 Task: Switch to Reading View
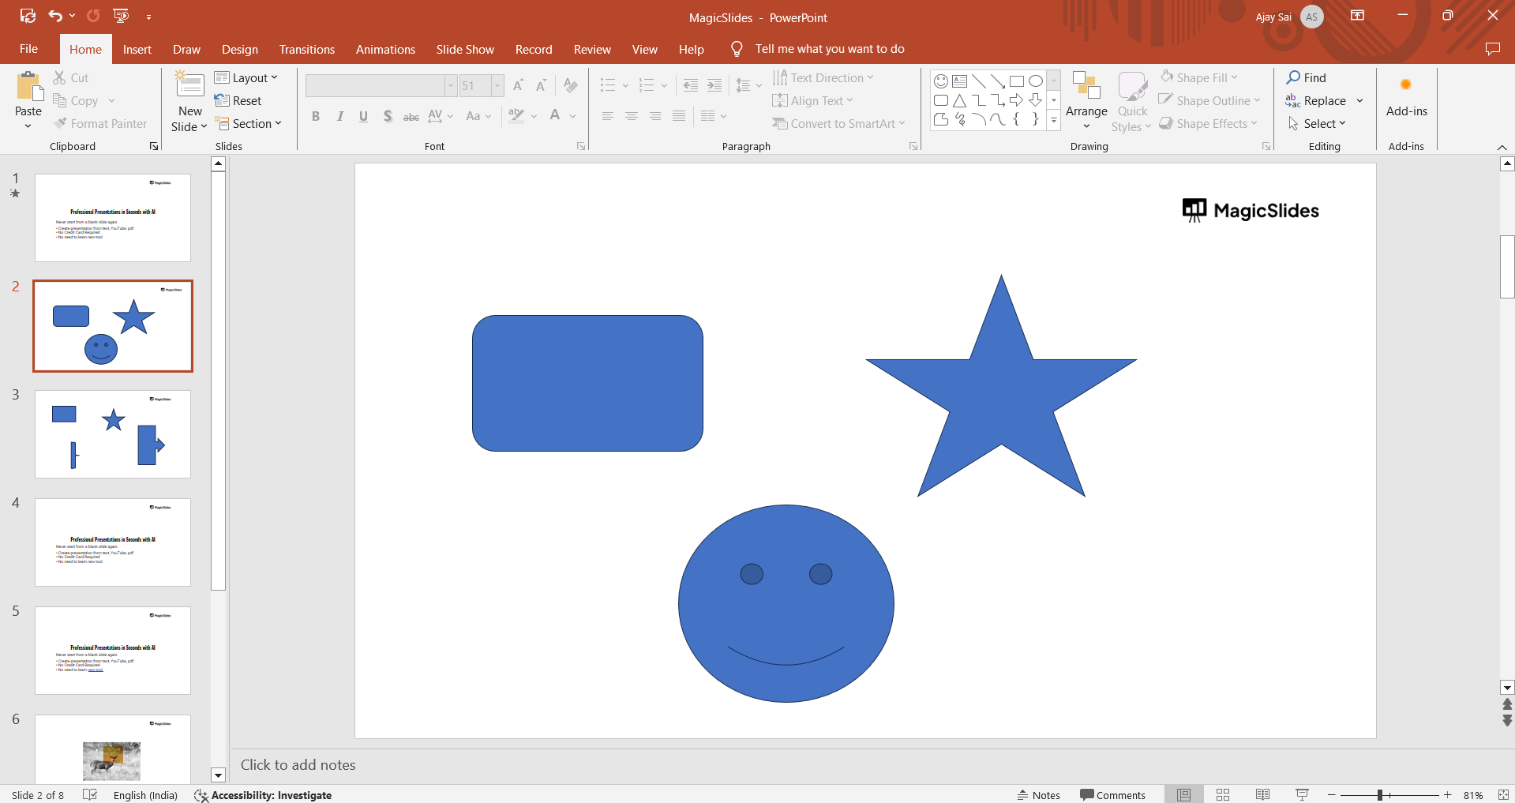tap(1262, 795)
